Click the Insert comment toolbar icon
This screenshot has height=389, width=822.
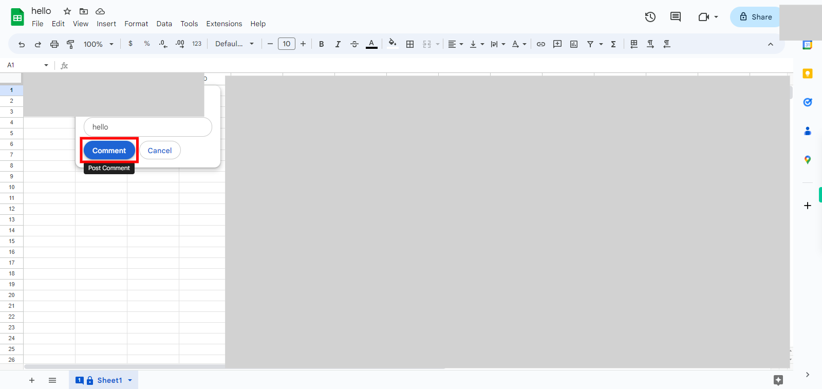[557, 44]
